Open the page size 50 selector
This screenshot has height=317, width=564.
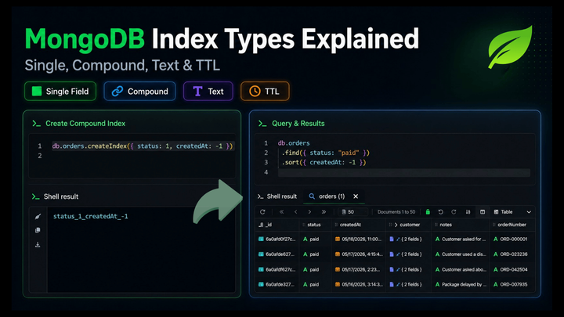coord(352,212)
